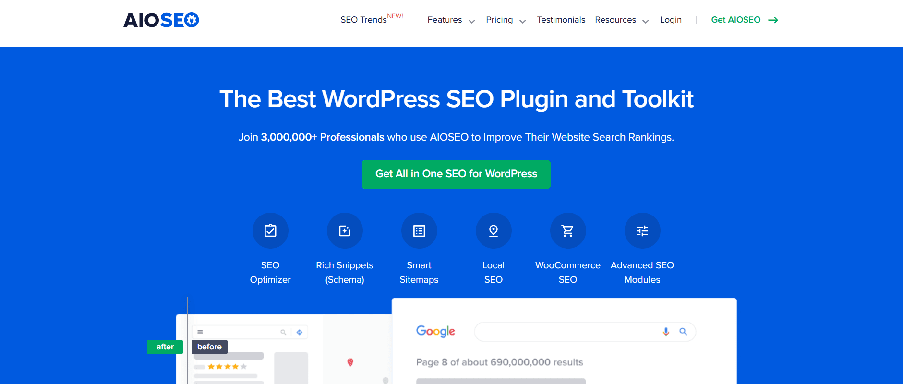Click the Advanced SEO Modules label
The height and width of the screenshot is (384, 903).
(x=642, y=272)
